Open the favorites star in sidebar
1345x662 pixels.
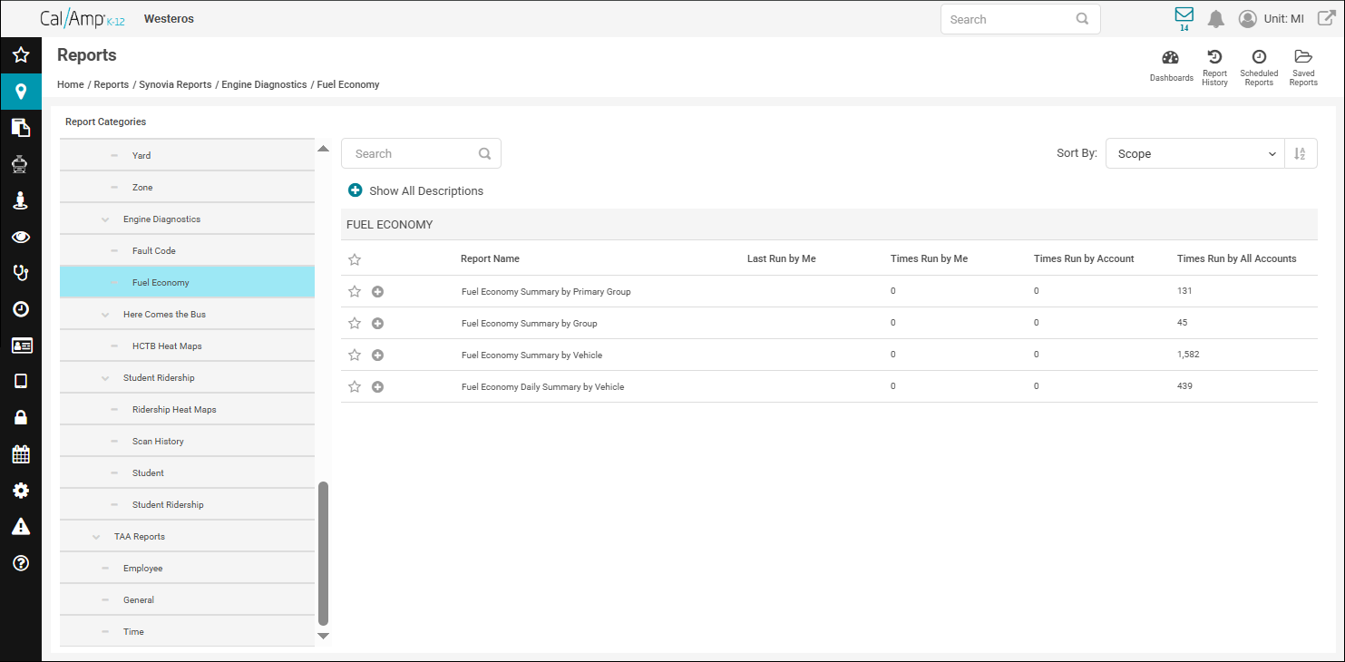pos(21,55)
